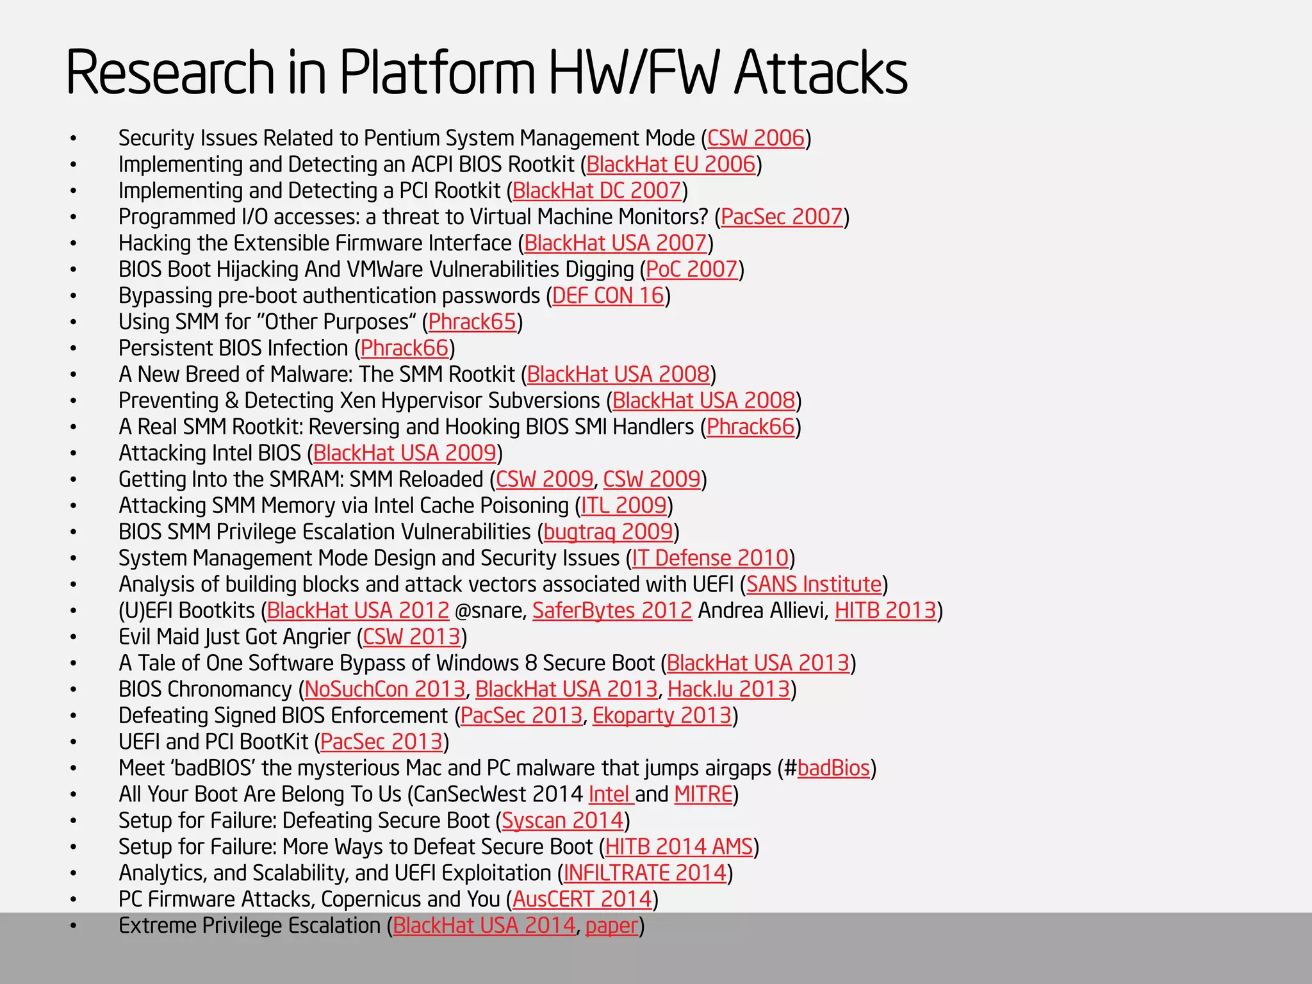Click the BlackHat USA 2014 link
Image resolution: width=1312 pixels, height=984 pixels.
[x=484, y=926]
